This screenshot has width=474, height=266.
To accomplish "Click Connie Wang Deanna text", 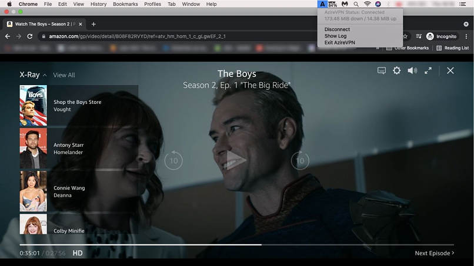I will [x=69, y=191].
